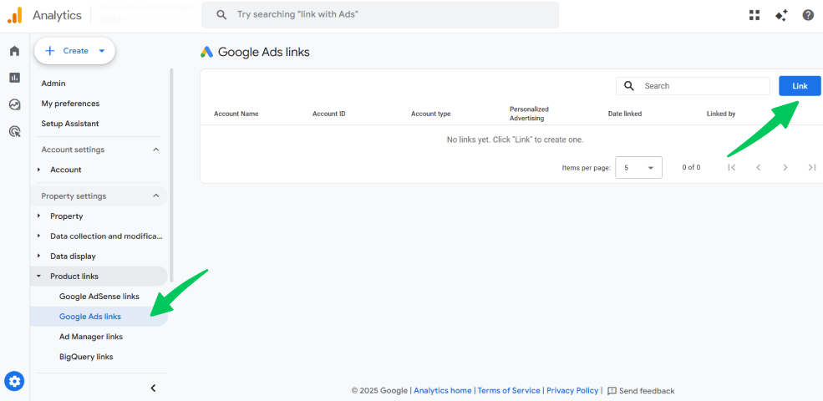Go to next page arrow
Screen dimensions: 823x401
point(785,167)
